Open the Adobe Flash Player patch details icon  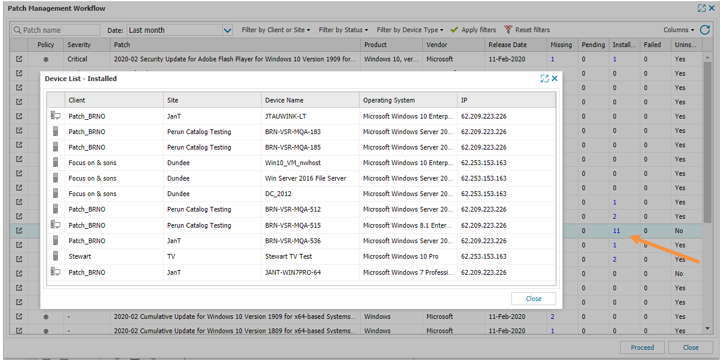point(19,58)
